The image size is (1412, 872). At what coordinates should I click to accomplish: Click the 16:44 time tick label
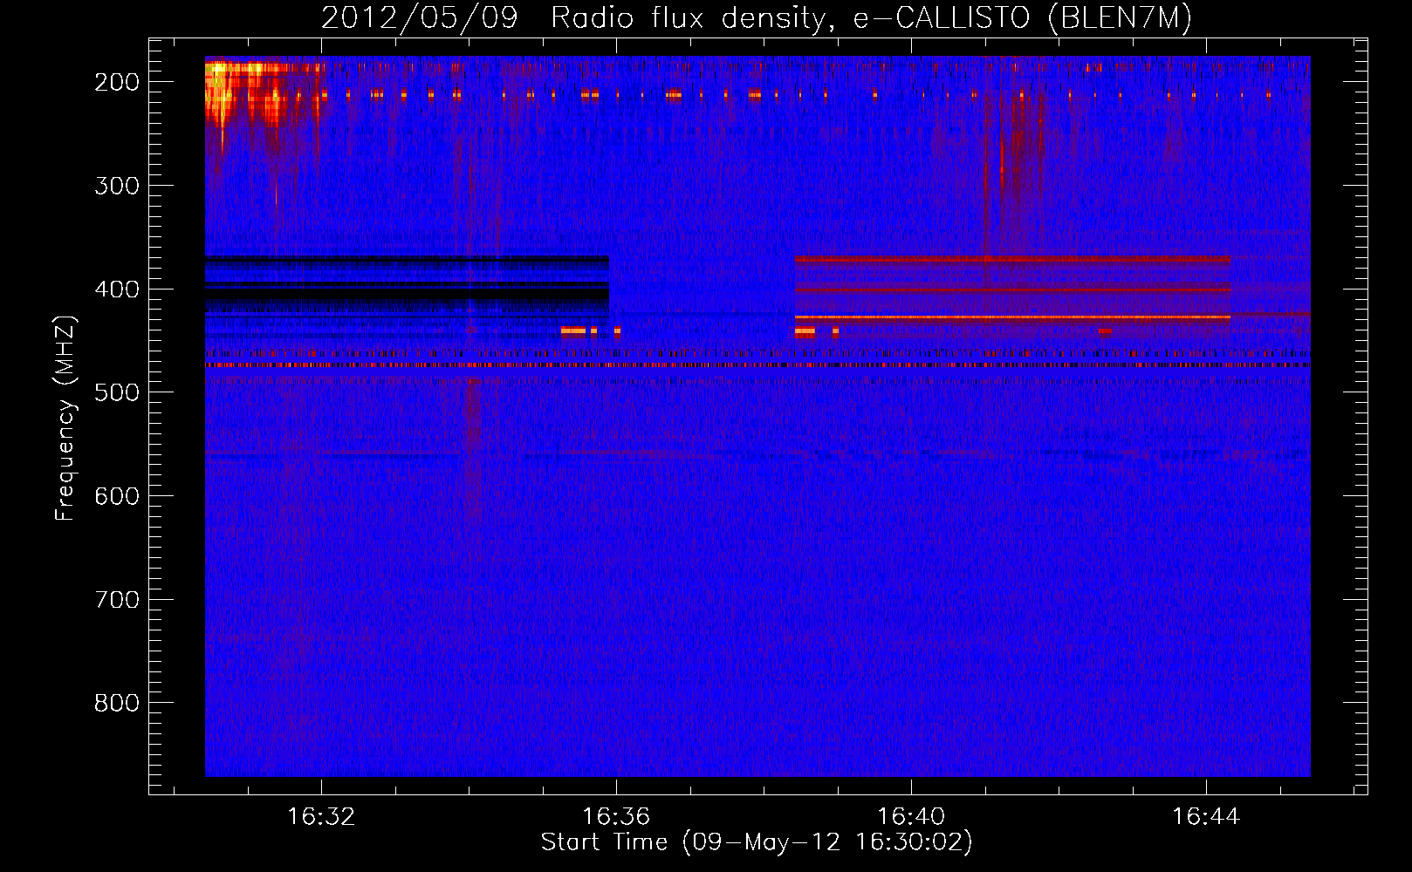point(1206,817)
